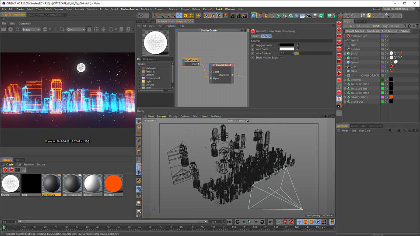
Task: Add a Floor environment object icon
Action: click(x=303, y=15)
